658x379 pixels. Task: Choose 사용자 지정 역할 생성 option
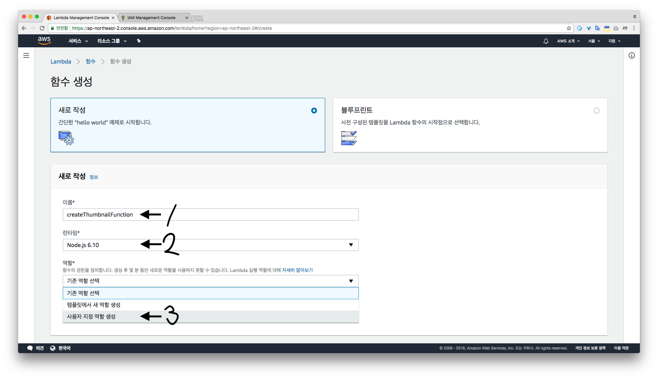(91, 316)
